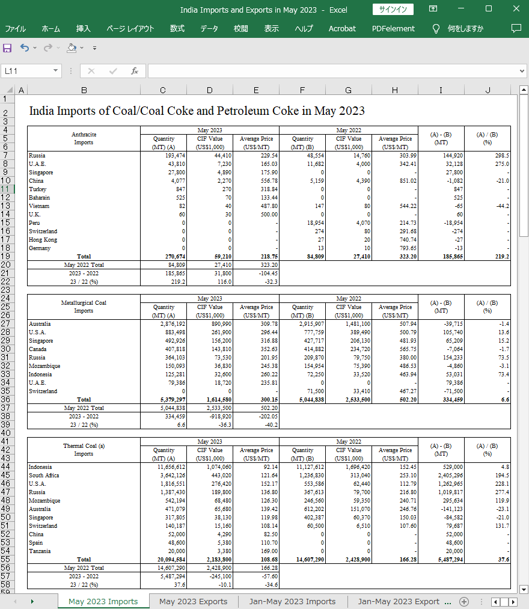
Task: Open the データ ribbon tab
Action: (x=209, y=29)
